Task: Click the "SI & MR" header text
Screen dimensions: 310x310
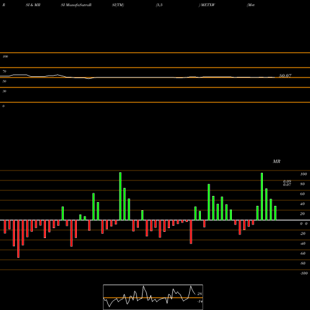Action: [33, 5]
